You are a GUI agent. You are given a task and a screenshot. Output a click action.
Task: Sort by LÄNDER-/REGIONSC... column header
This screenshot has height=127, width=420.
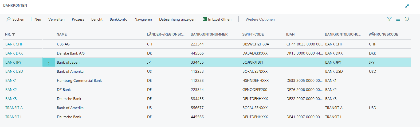pyautogui.click(x=166, y=34)
